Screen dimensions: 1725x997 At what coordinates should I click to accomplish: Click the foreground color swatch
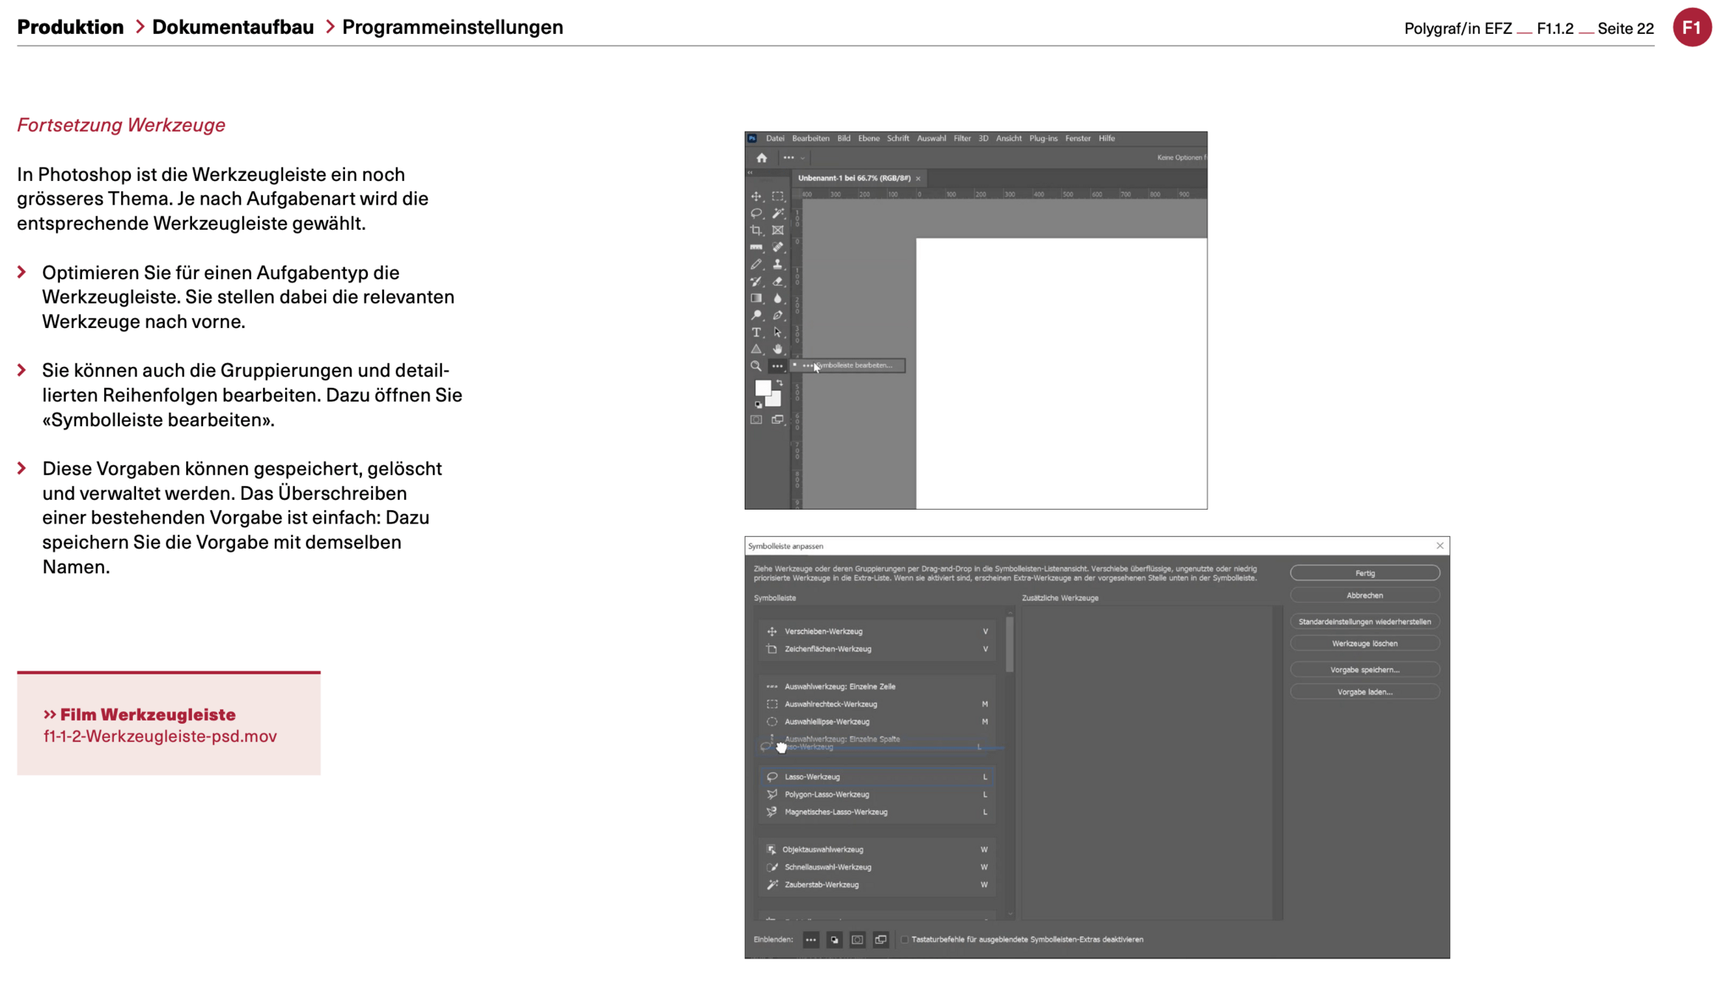pos(762,388)
